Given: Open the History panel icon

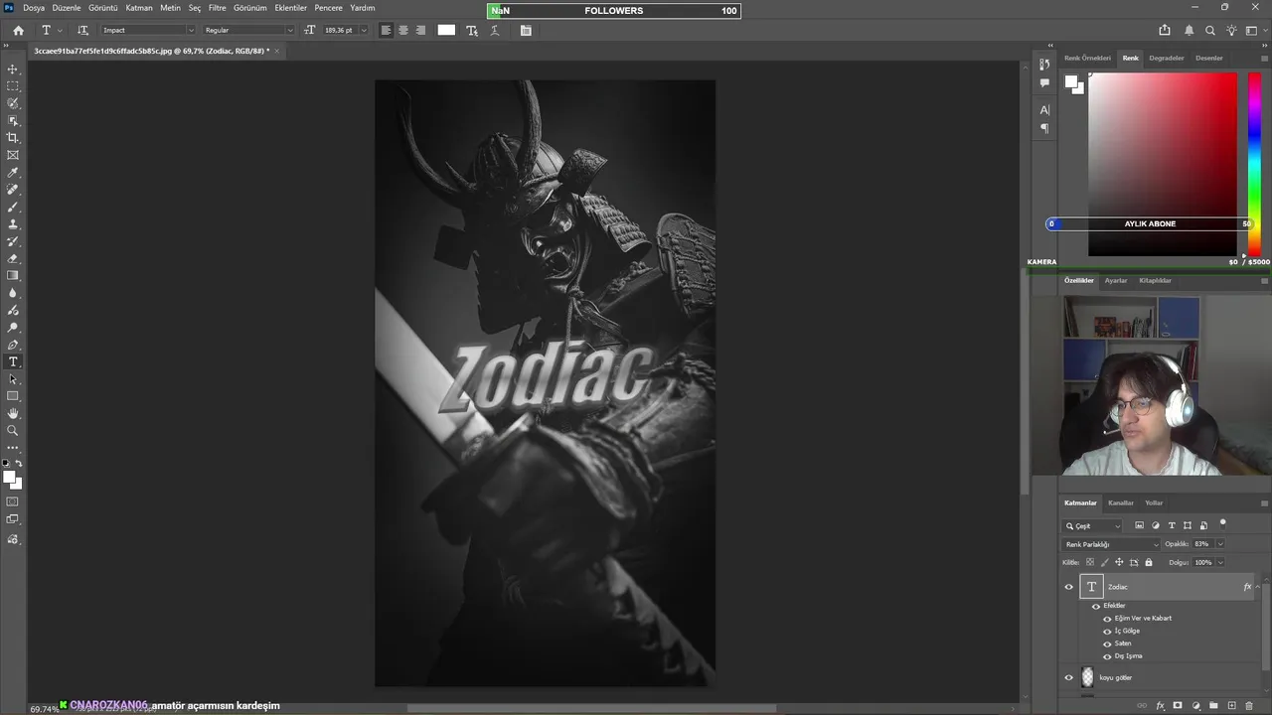Looking at the screenshot, I should tap(1044, 65).
